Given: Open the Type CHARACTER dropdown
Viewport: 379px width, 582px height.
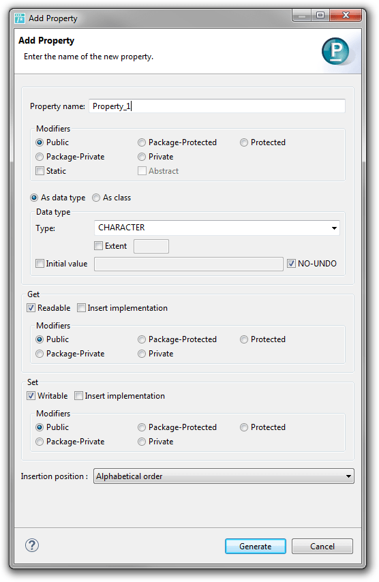Looking at the screenshot, I should pos(217,228).
